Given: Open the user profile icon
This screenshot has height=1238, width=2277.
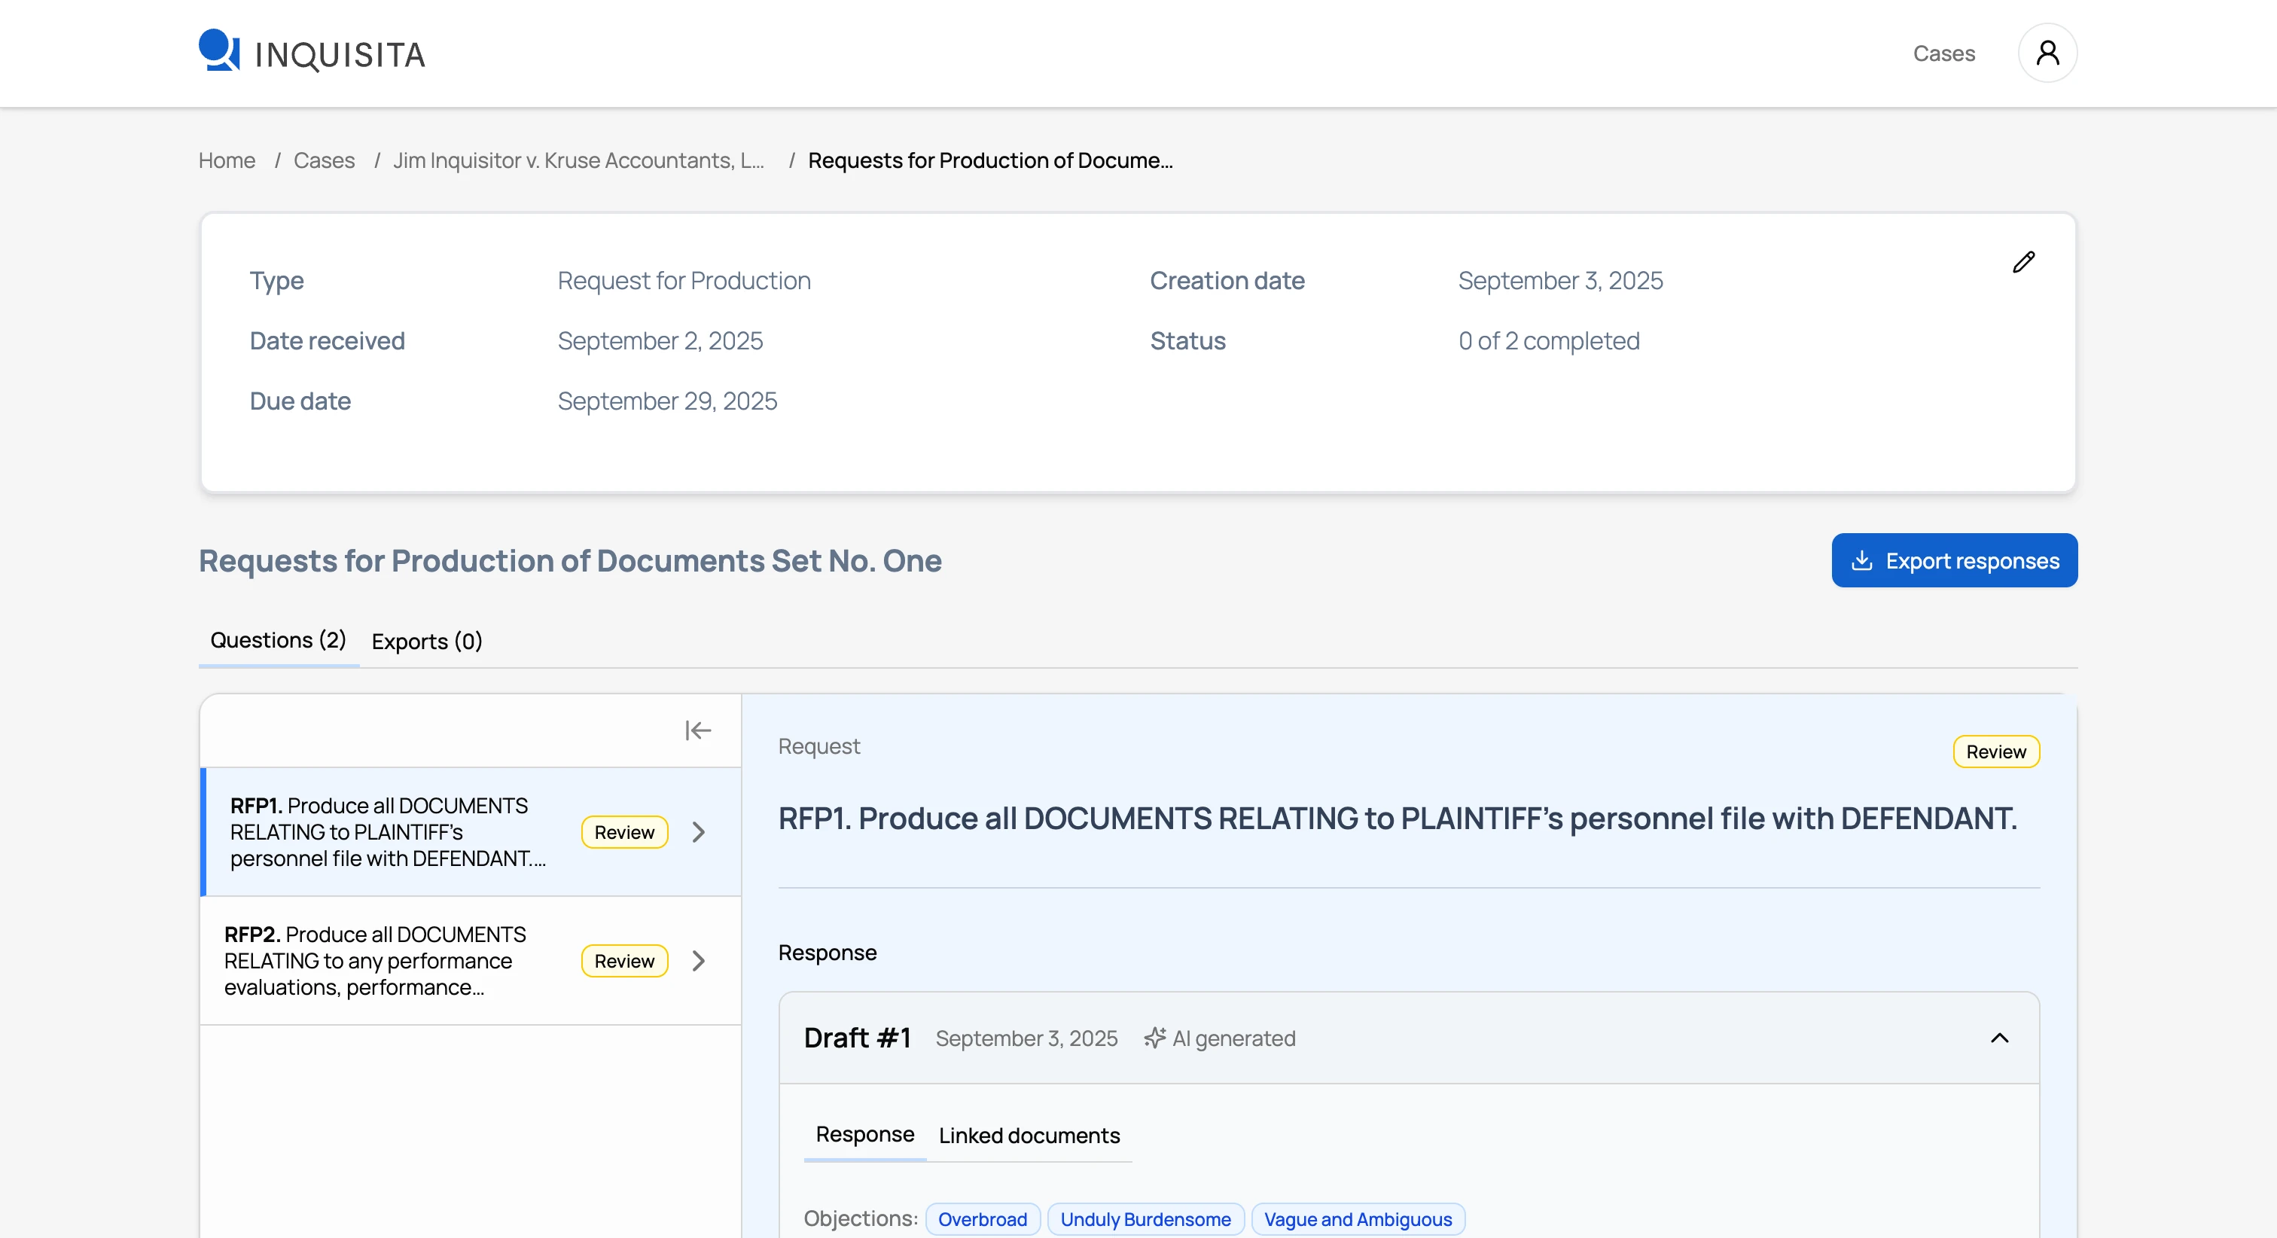Looking at the screenshot, I should pyautogui.click(x=2047, y=53).
